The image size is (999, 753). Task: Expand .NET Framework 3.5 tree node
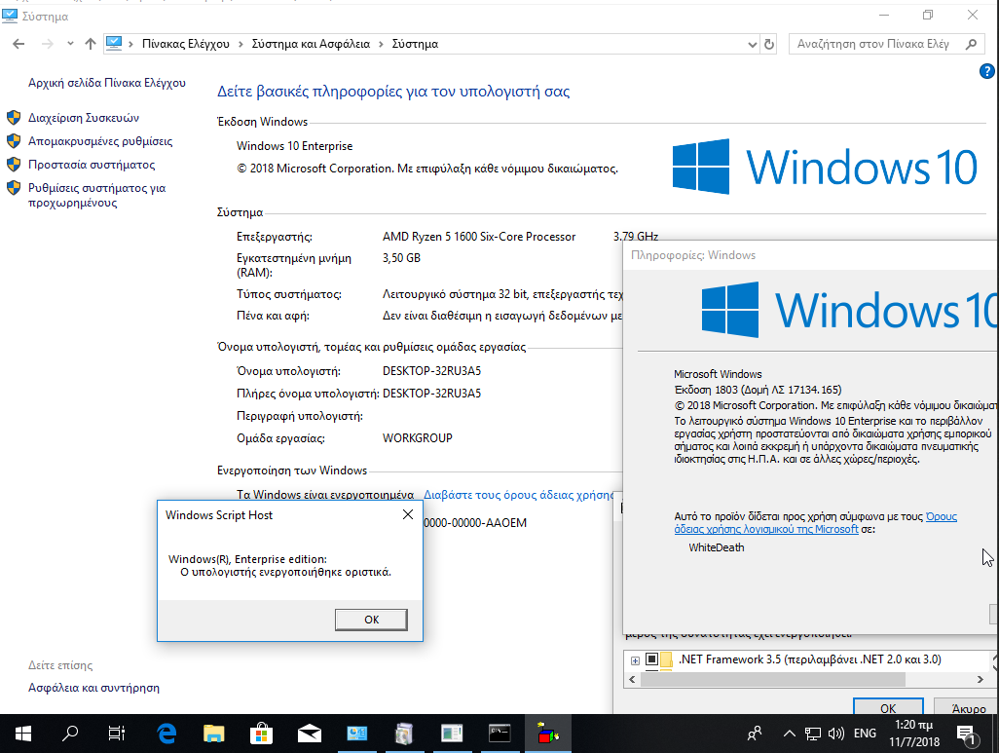tap(635, 660)
